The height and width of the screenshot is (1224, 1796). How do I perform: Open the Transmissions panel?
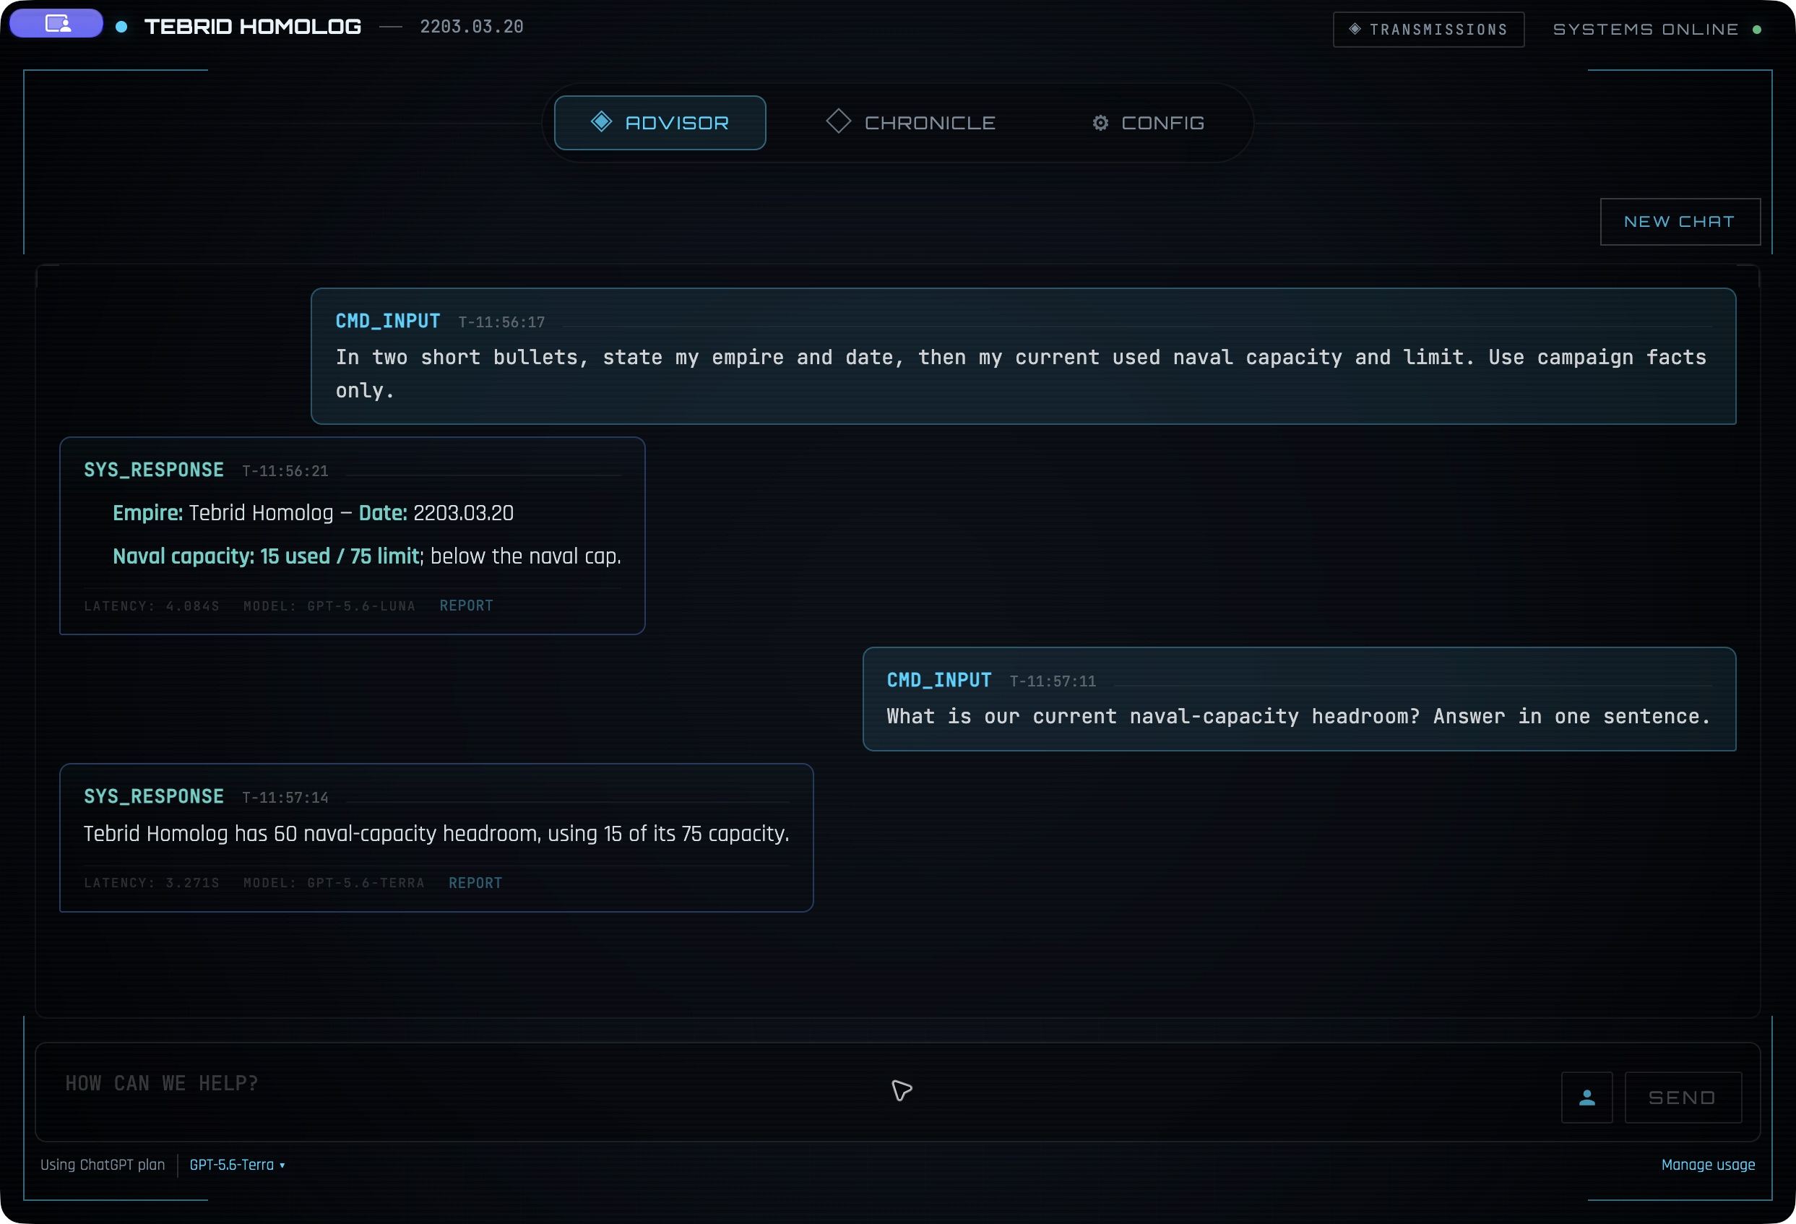tap(1428, 30)
